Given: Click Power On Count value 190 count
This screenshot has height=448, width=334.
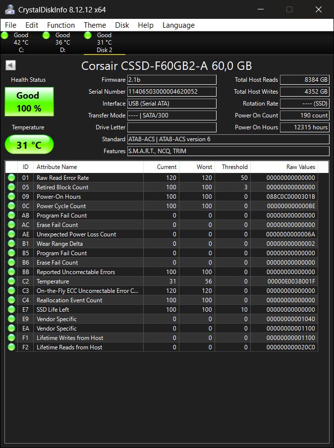Looking at the screenshot, I should point(305,115).
